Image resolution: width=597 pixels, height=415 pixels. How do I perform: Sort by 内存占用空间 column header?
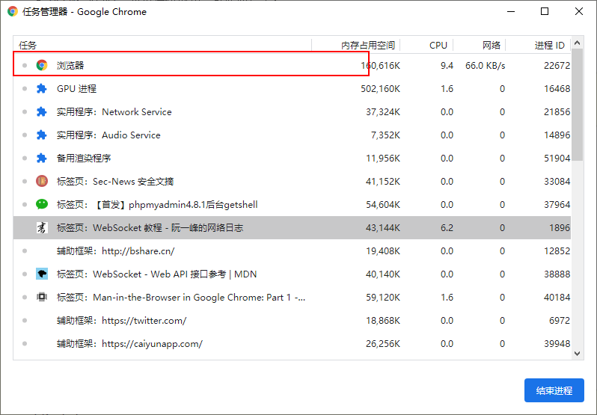[355, 46]
